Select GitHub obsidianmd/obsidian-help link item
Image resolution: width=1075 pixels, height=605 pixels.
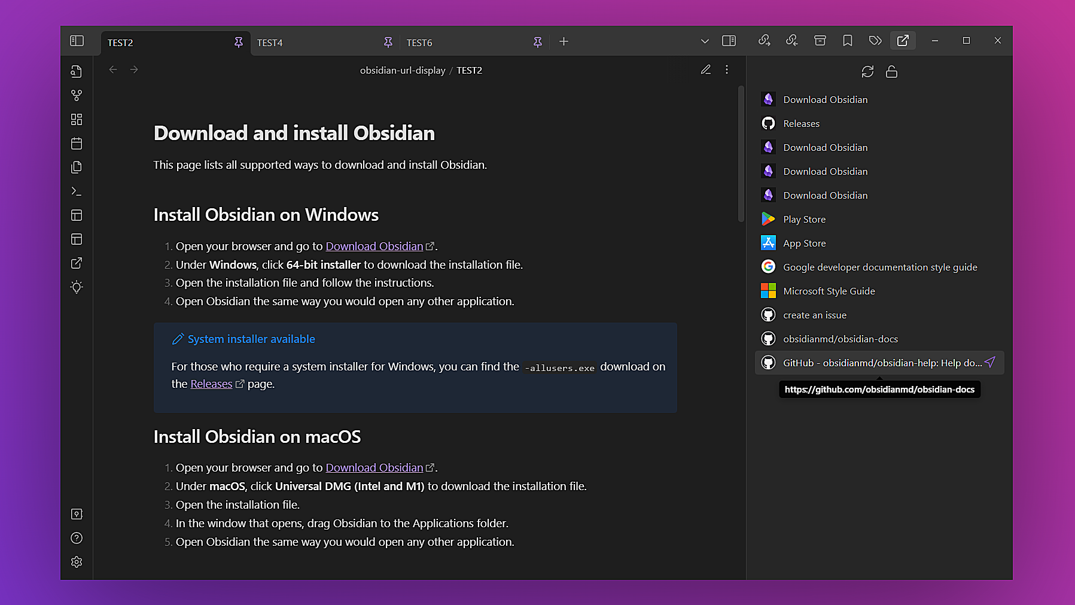coord(879,363)
